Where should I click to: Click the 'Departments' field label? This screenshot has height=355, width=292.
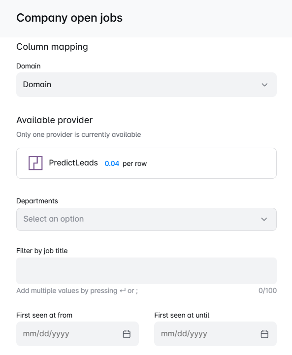(37, 201)
